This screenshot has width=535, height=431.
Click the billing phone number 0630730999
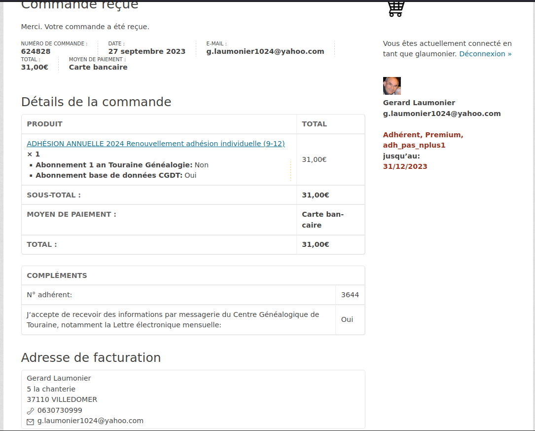(x=60, y=410)
